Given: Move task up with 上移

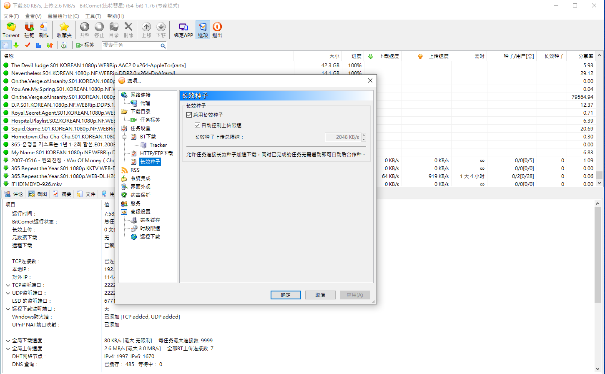Looking at the screenshot, I should [146, 30].
